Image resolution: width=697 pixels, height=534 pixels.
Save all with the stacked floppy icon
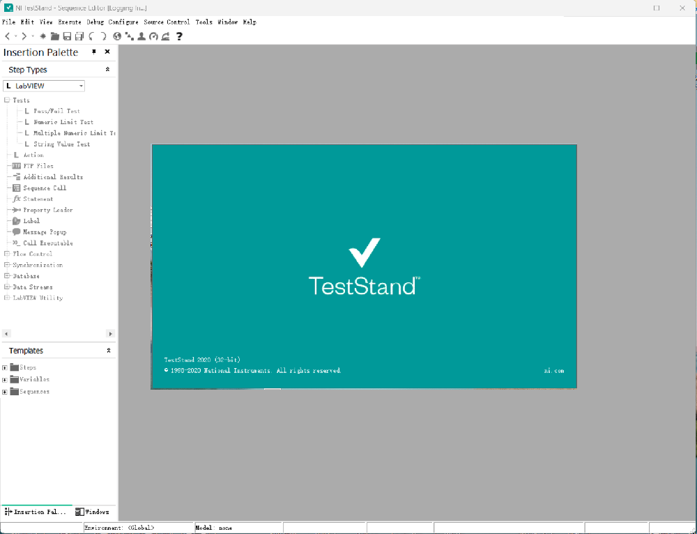pyautogui.click(x=79, y=36)
